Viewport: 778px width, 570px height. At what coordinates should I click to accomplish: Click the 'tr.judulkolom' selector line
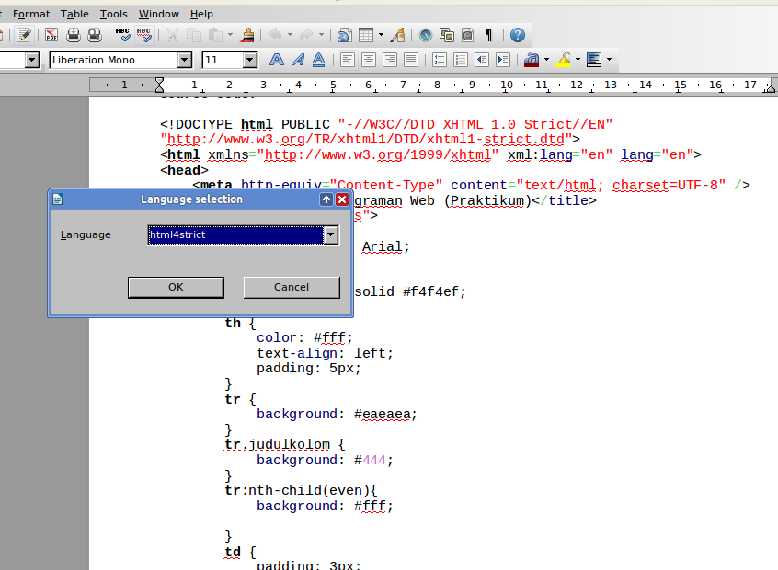285,444
